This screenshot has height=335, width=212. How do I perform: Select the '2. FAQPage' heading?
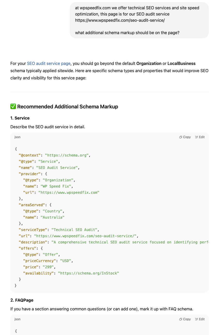[x=22, y=300]
